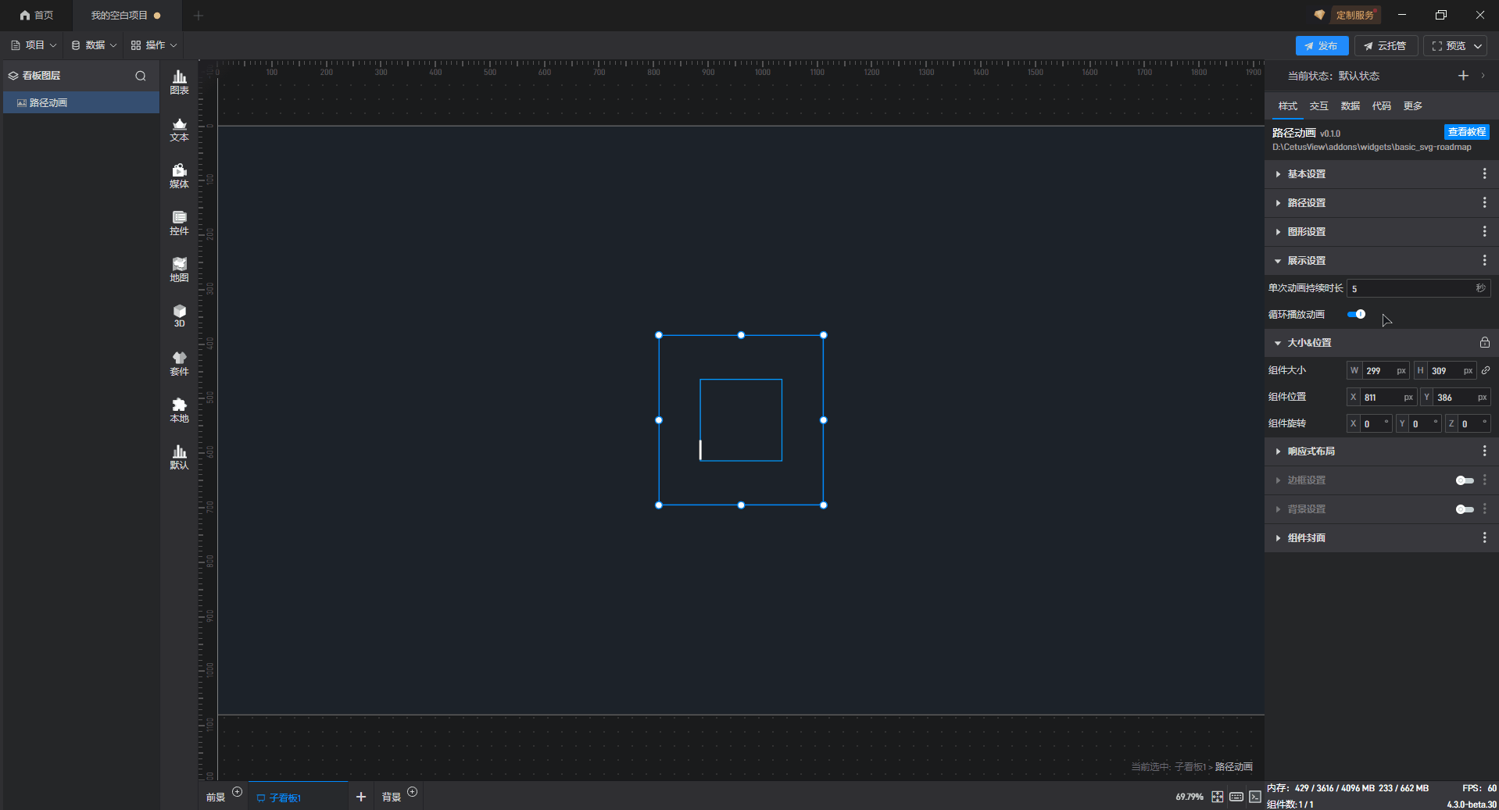The height and width of the screenshot is (810, 1499).
Task: Switch to the 更多 more tab
Action: click(x=1412, y=106)
